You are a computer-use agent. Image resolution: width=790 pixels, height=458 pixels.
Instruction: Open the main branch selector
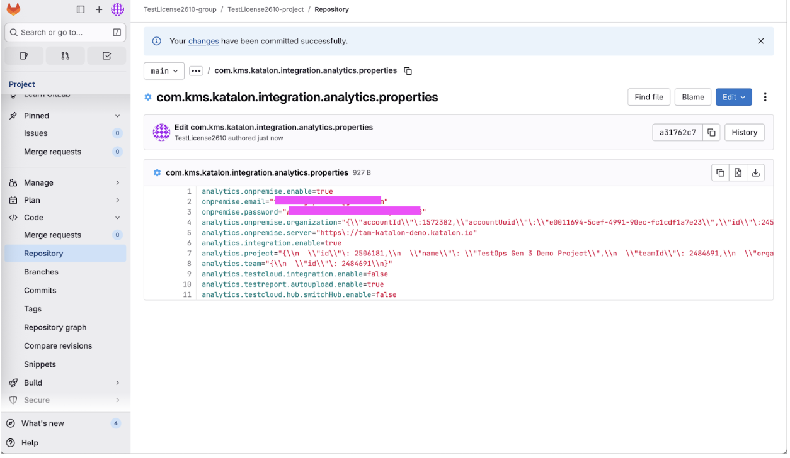coord(163,70)
